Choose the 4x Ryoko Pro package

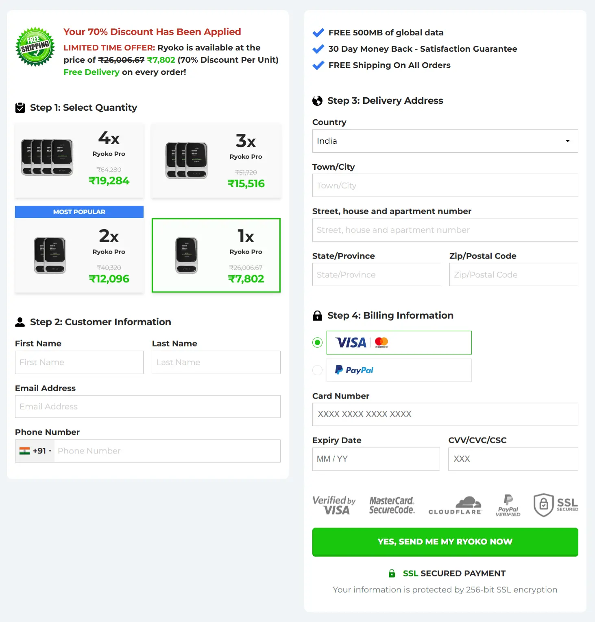[x=79, y=160]
